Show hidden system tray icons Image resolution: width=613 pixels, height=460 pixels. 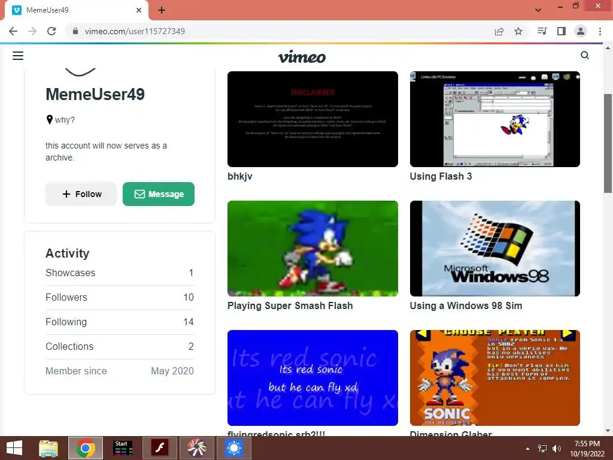pyautogui.click(x=528, y=449)
